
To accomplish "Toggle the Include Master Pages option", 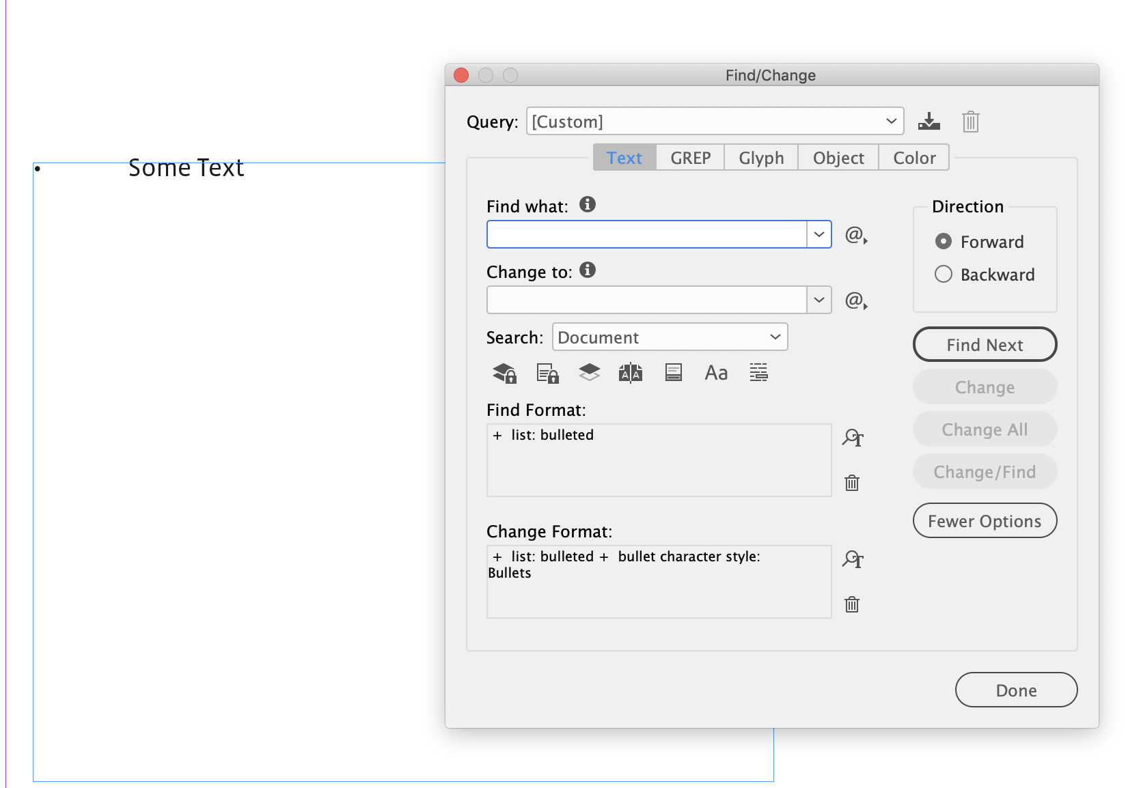I will point(631,372).
